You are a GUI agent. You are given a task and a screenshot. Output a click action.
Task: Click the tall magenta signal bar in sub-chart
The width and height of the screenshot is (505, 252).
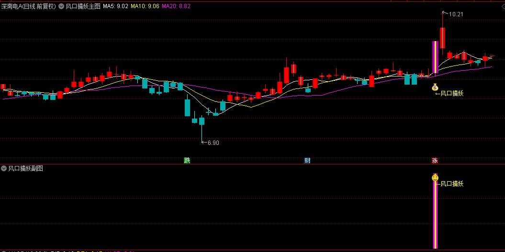tap(435, 215)
